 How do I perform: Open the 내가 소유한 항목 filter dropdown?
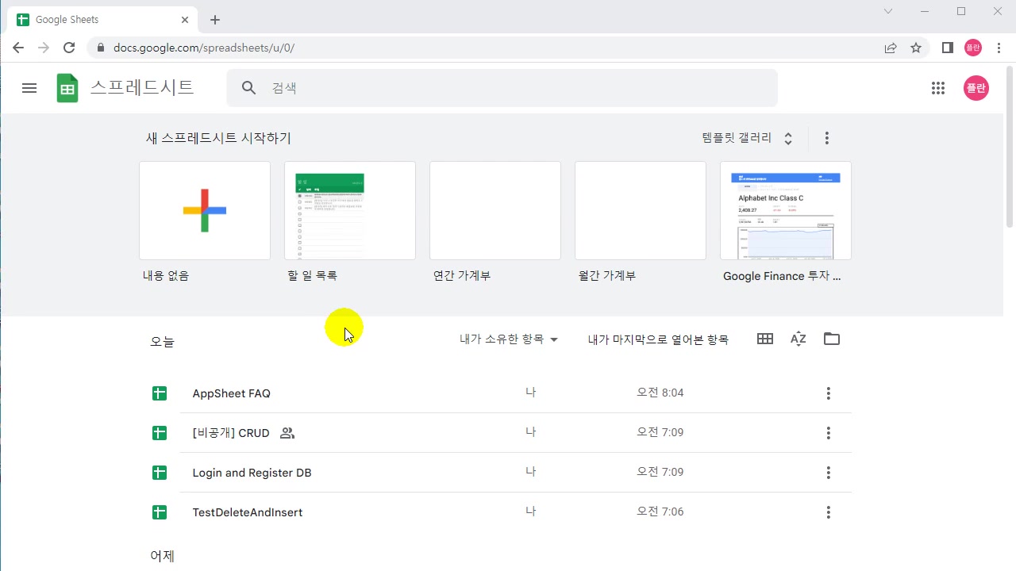click(x=508, y=339)
